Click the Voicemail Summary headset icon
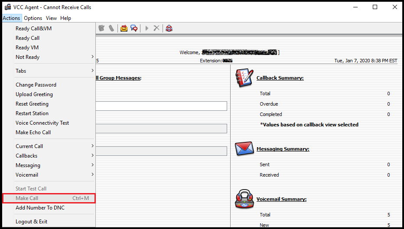This screenshot has width=404, height=229. (244, 199)
